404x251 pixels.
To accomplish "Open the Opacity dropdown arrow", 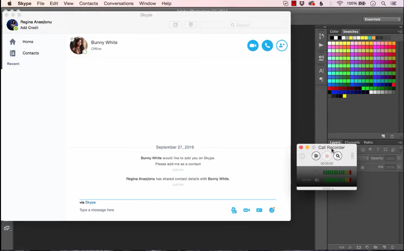I will pos(399,158).
